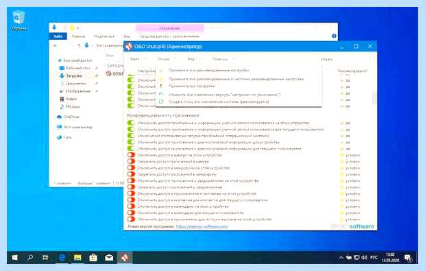Image resolution: width=425 pixels, height=271 pixels.
Task: Select Управление contextual tab in Explorer
Action: tap(169, 28)
